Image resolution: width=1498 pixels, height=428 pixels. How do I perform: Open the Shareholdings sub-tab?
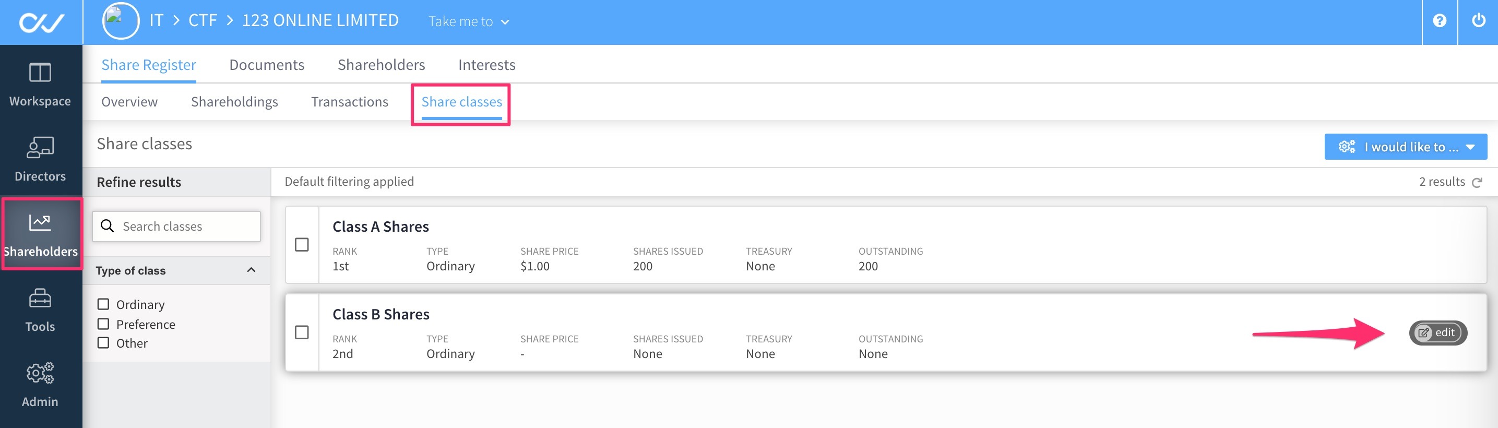(234, 102)
